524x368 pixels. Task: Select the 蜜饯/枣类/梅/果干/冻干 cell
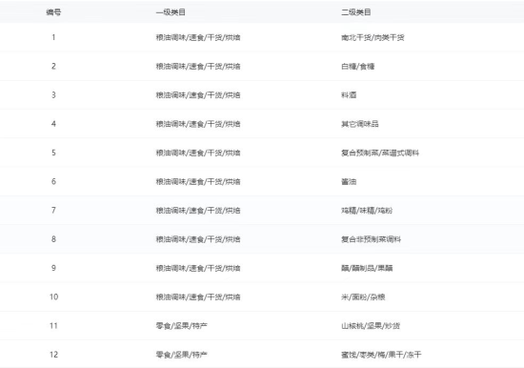pyautogui.click(x=381, y=355)
